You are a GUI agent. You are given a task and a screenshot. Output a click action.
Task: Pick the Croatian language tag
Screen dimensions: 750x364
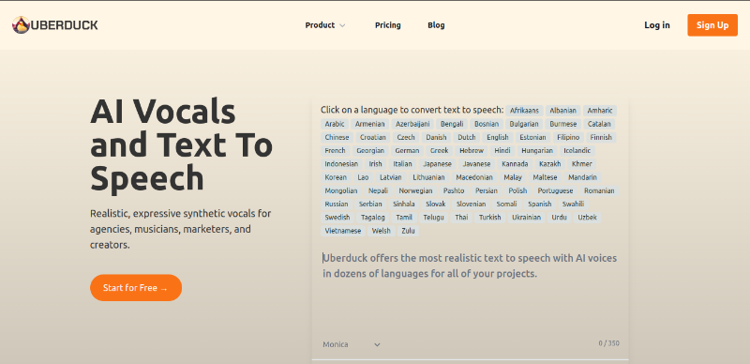click(373, 138)
